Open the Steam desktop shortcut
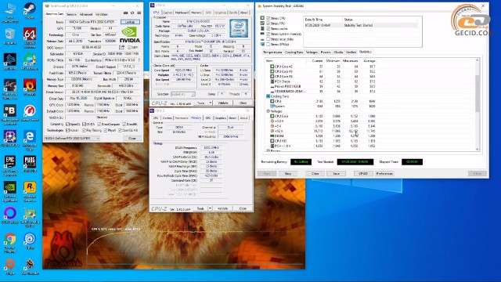 coord(30,10)
